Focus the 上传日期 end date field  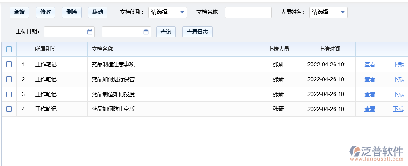tap(126, 32)
